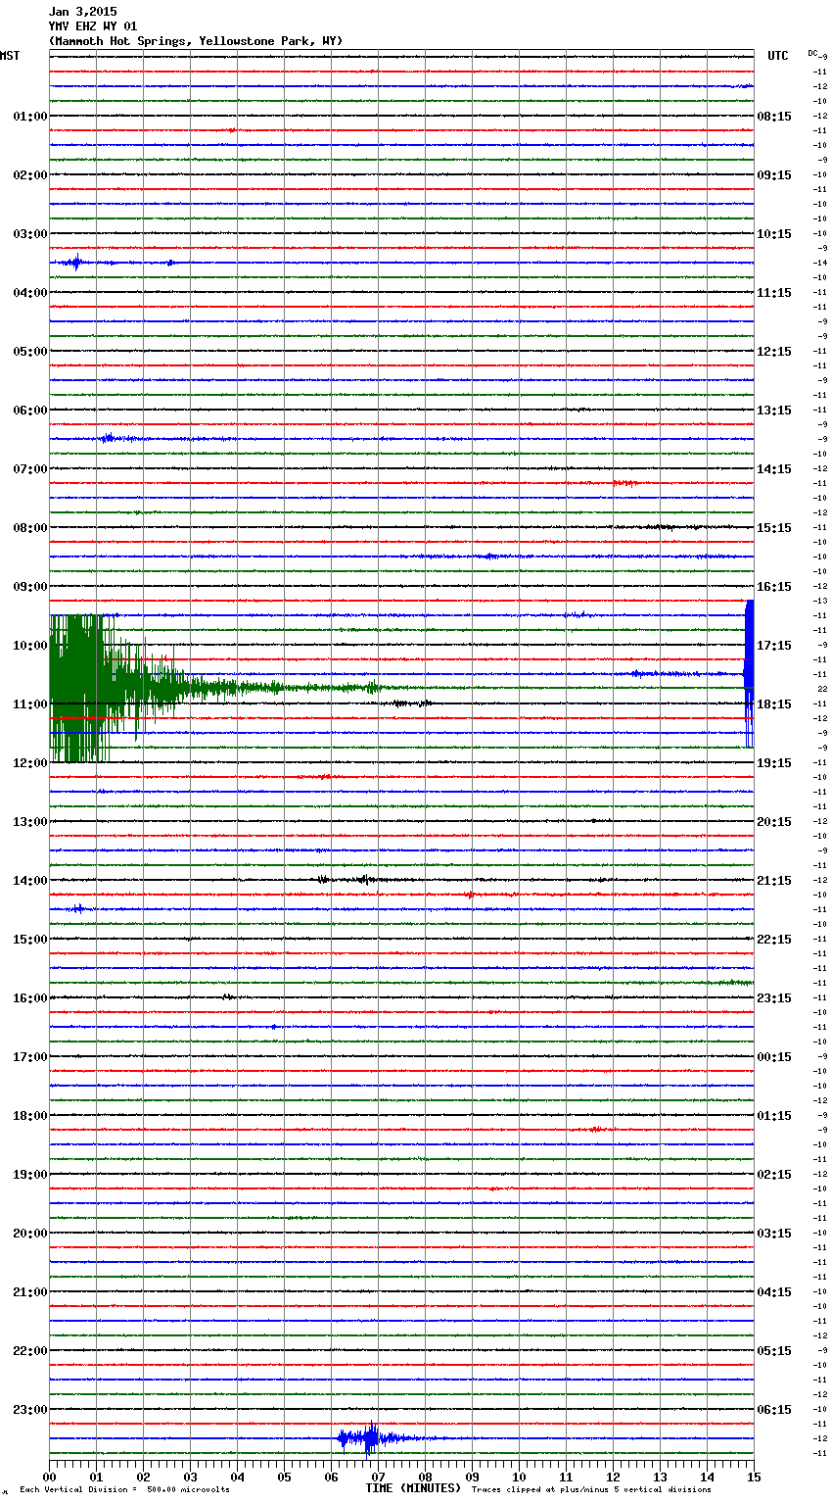Select minute '05' on the bottom time axis

[284, 1478]
